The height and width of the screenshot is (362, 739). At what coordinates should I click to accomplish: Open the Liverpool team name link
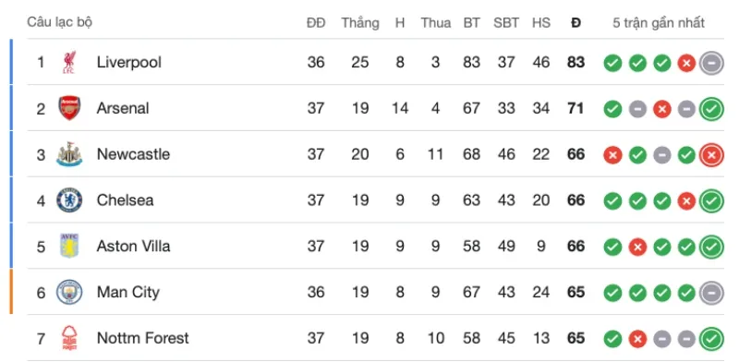tap(128, 62)
